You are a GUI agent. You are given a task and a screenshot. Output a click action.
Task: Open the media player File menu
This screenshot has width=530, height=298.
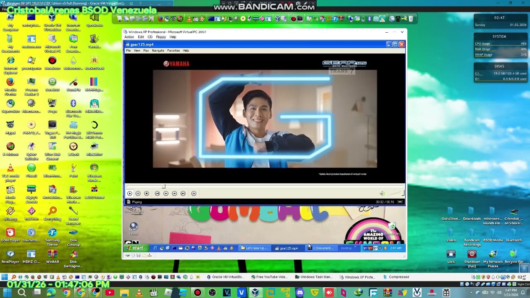(128, 50)
